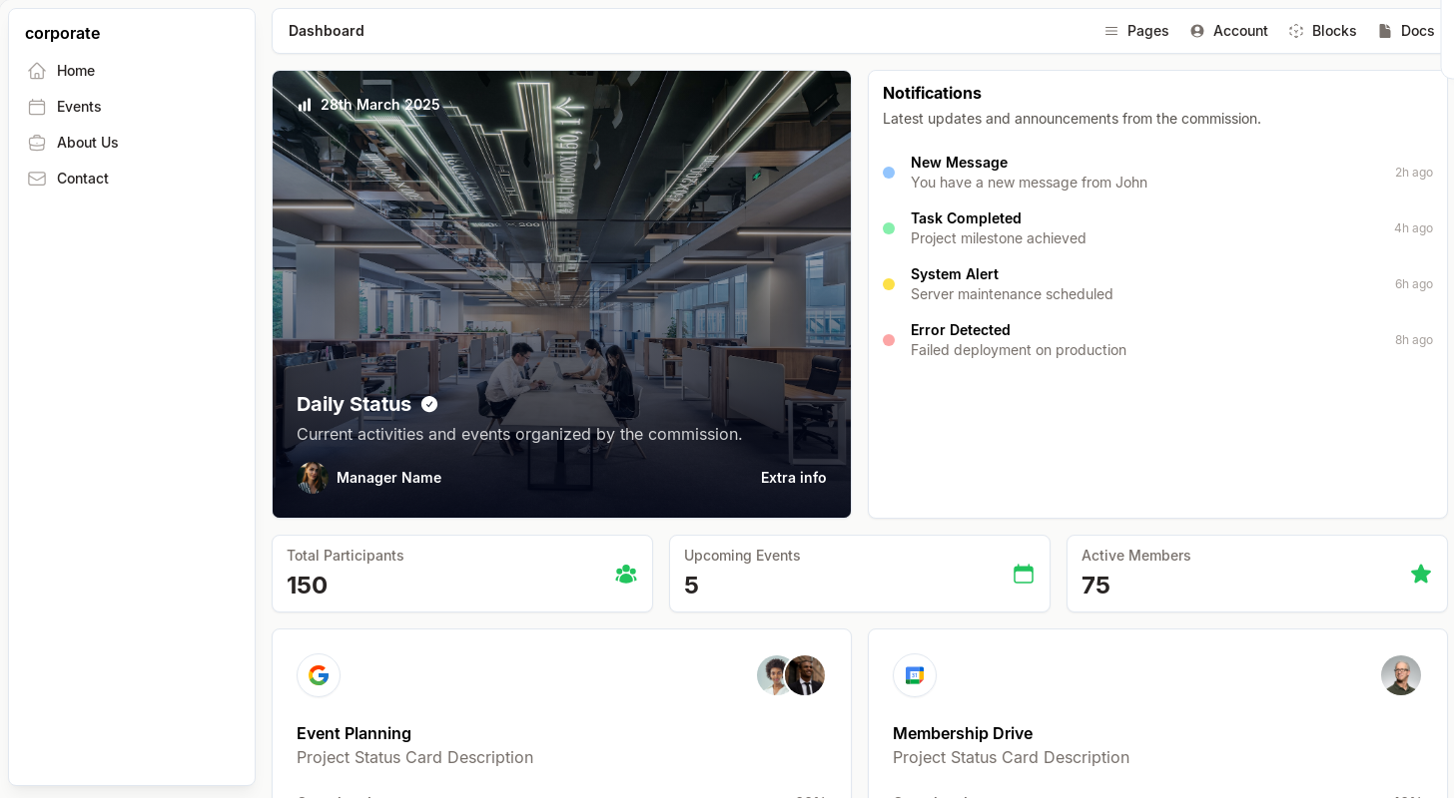Screen dimensions: 1454x798
Task: Click the Google Calendar icon on Membership Drive card
Action: pyautogui.click(x=915, y=675)
